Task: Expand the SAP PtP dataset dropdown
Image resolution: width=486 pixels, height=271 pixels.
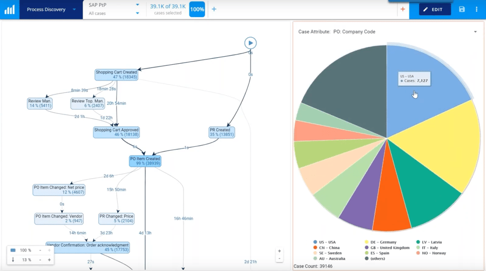Action: click(137, 5)
